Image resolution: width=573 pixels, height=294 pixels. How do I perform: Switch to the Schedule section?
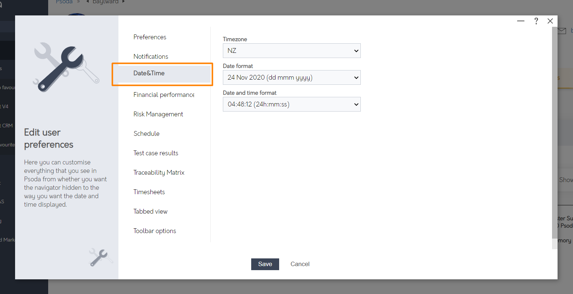coord(146,133)
